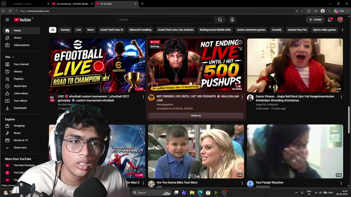Open the YouTube account avatar menu

(x=340, y=20)
